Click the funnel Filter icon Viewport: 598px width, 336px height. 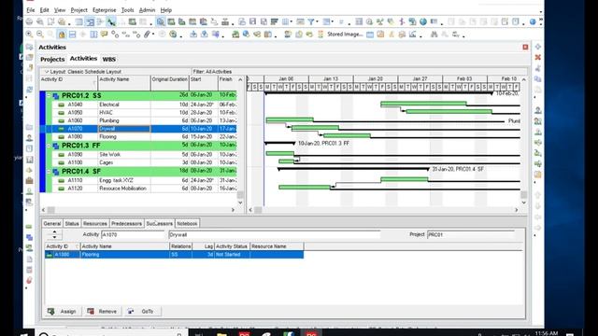pyautogui.click(x=311, y=22)
